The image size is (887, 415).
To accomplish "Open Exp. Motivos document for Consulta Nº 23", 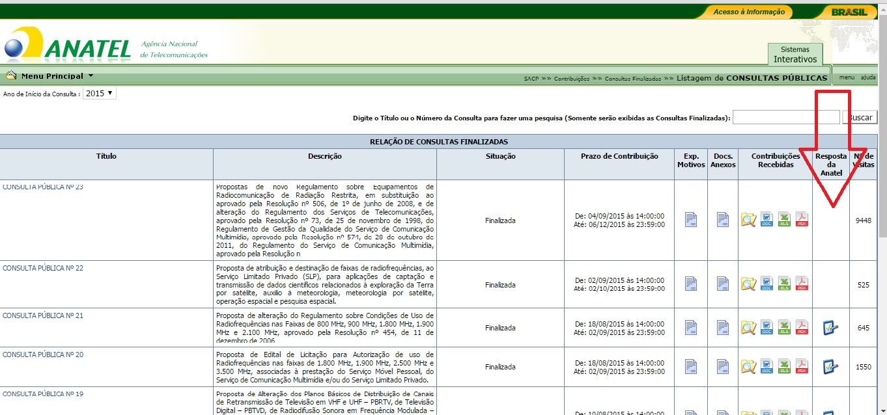I will click(691, 220).
